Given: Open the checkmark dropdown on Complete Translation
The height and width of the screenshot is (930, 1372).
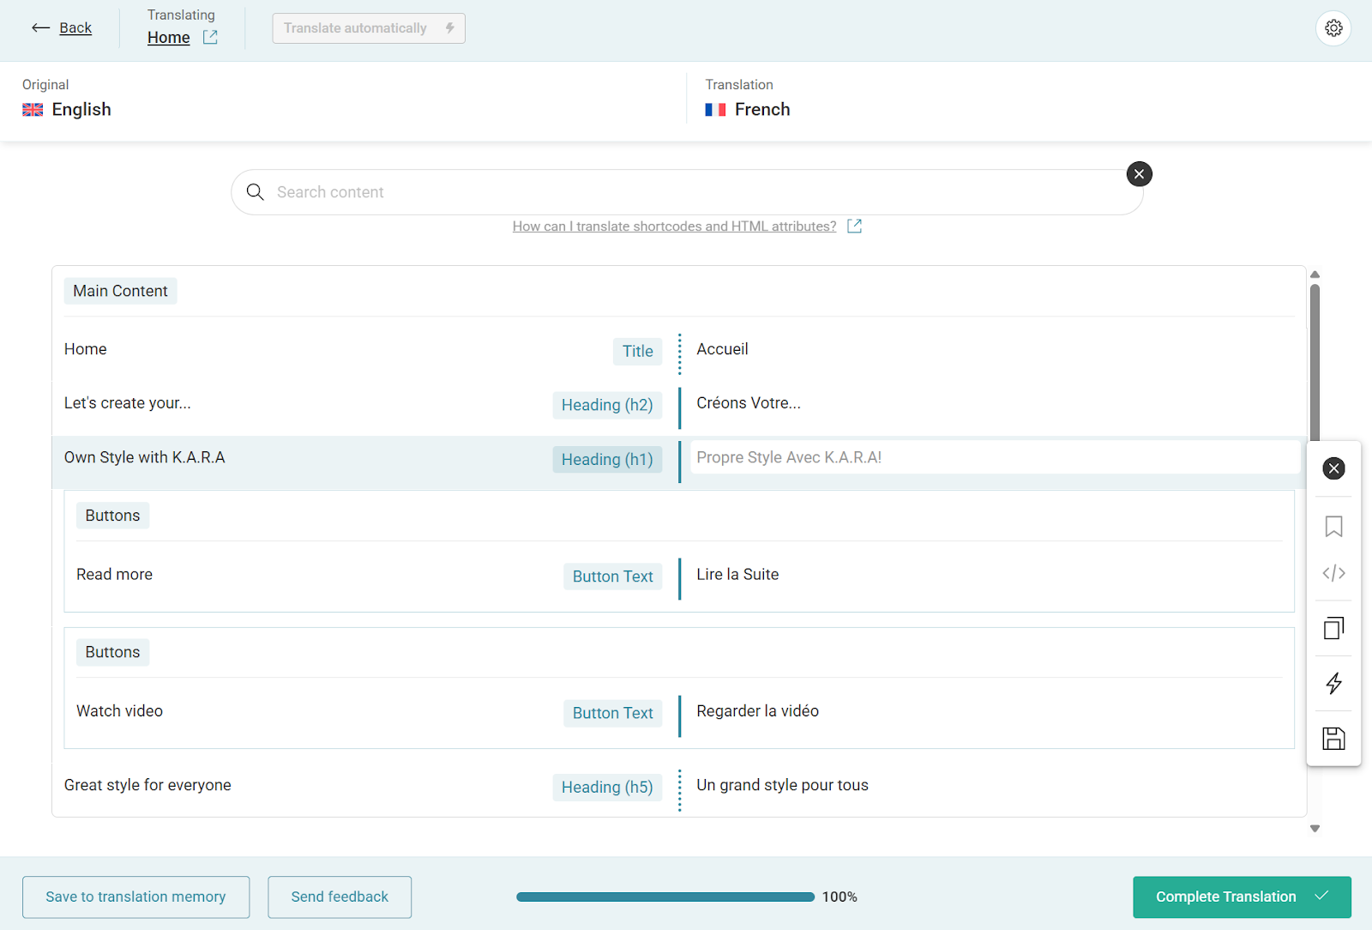Looking at the screenshot, I should [1321, 896].
